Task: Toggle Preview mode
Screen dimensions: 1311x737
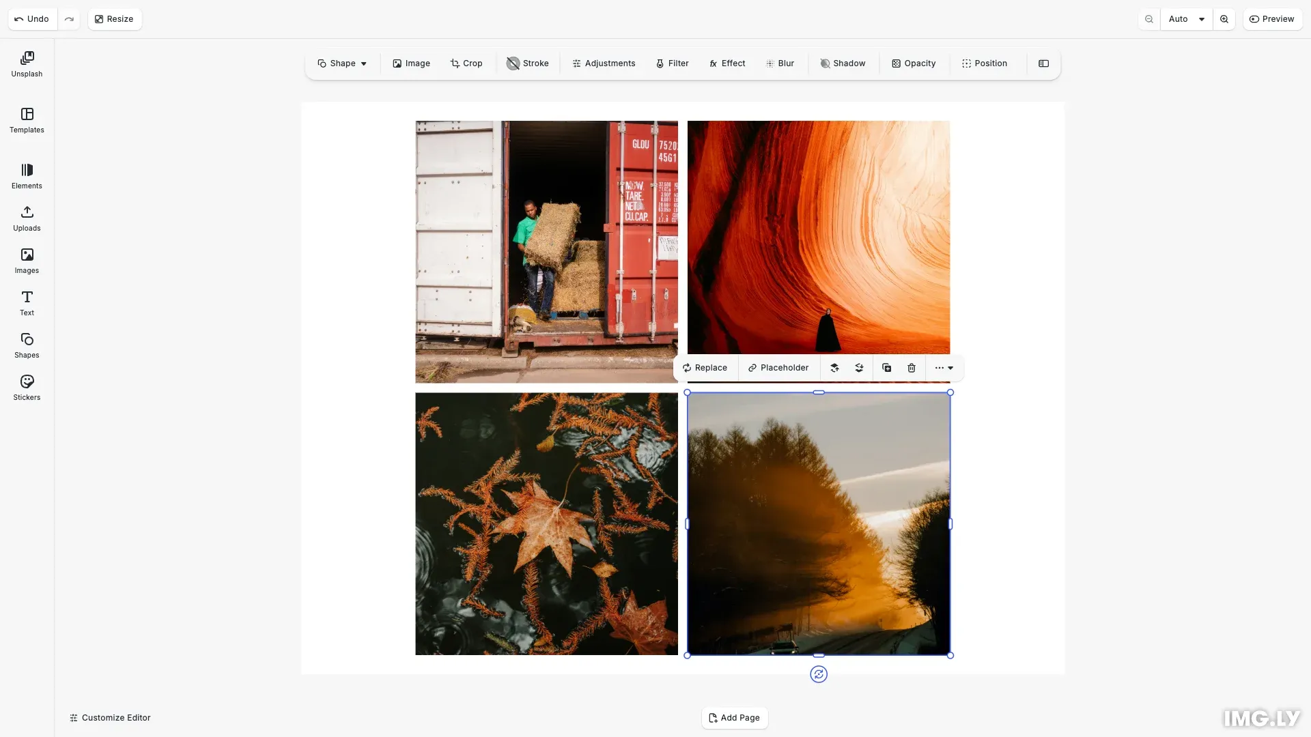Action: (x=1273, y=18)
